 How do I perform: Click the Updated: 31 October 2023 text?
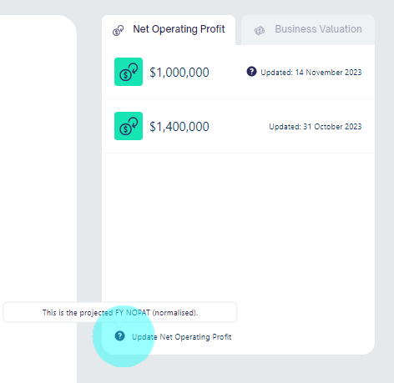[x=316, y=127]
